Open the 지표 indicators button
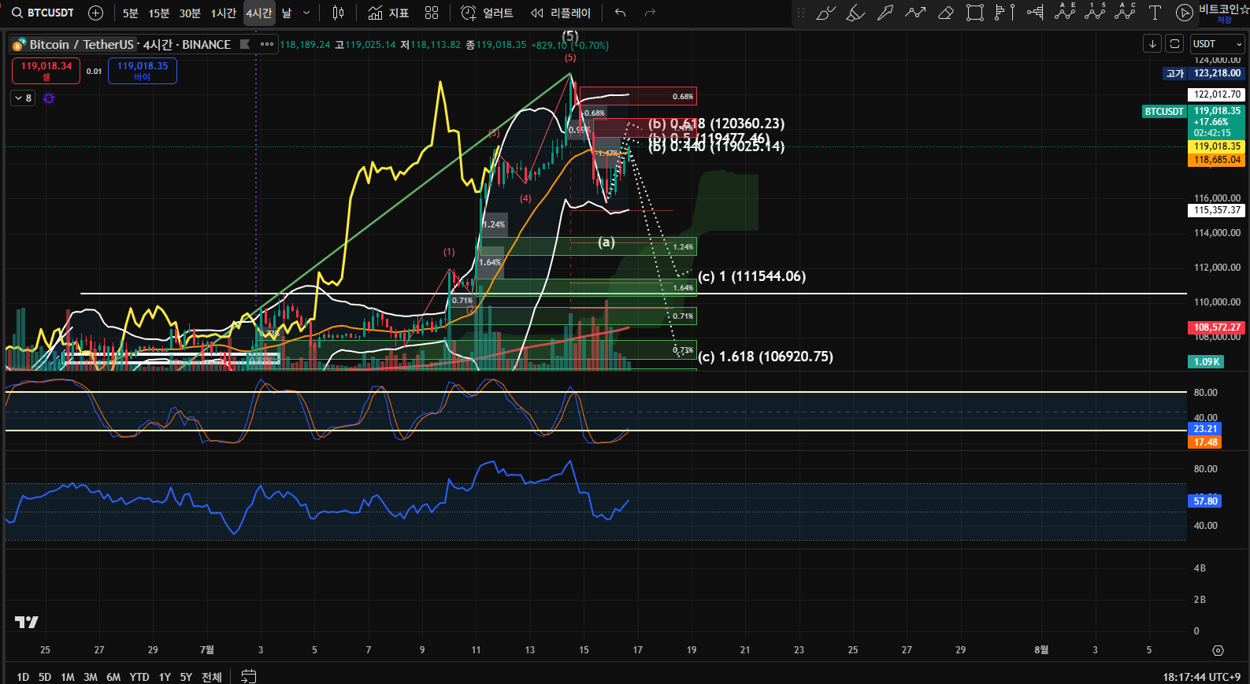The height and width of the screenshot is (684, 1250). tap(389, 13)
